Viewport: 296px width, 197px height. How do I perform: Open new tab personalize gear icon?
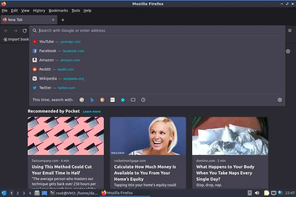(288, 51)
